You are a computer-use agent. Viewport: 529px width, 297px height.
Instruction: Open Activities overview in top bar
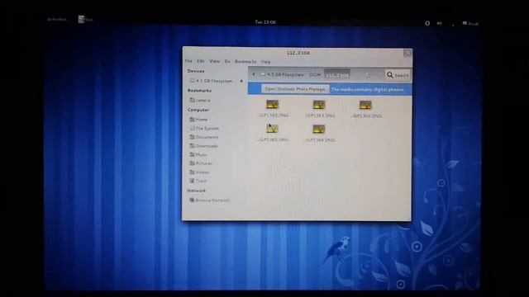[x=57, y=20]
